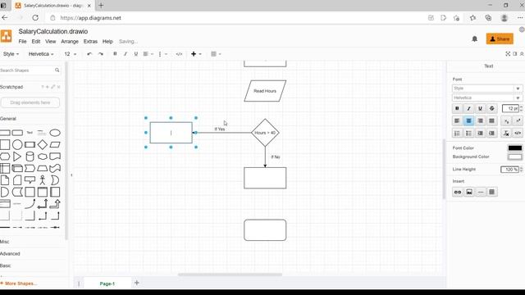Click the Hours > 40 diamond shape

point(265,133)
